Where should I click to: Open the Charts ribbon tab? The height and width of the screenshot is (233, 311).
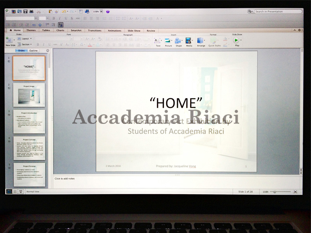60,30
